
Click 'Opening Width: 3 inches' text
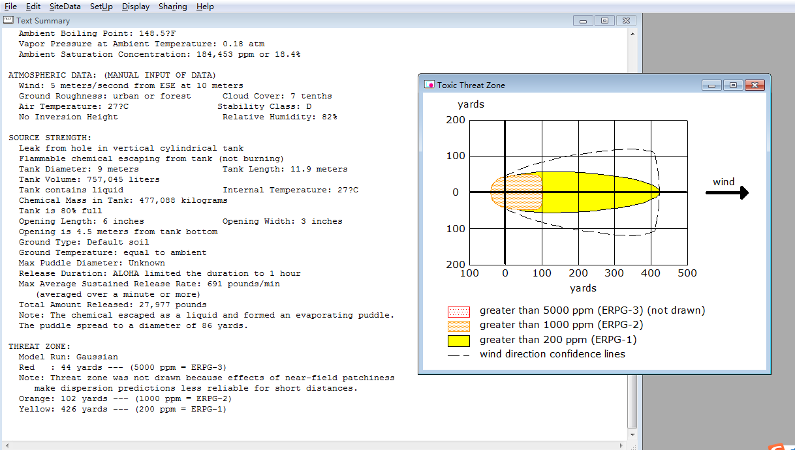283,221
